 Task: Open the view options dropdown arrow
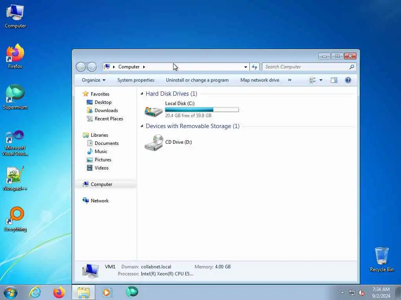coord(321,80)
